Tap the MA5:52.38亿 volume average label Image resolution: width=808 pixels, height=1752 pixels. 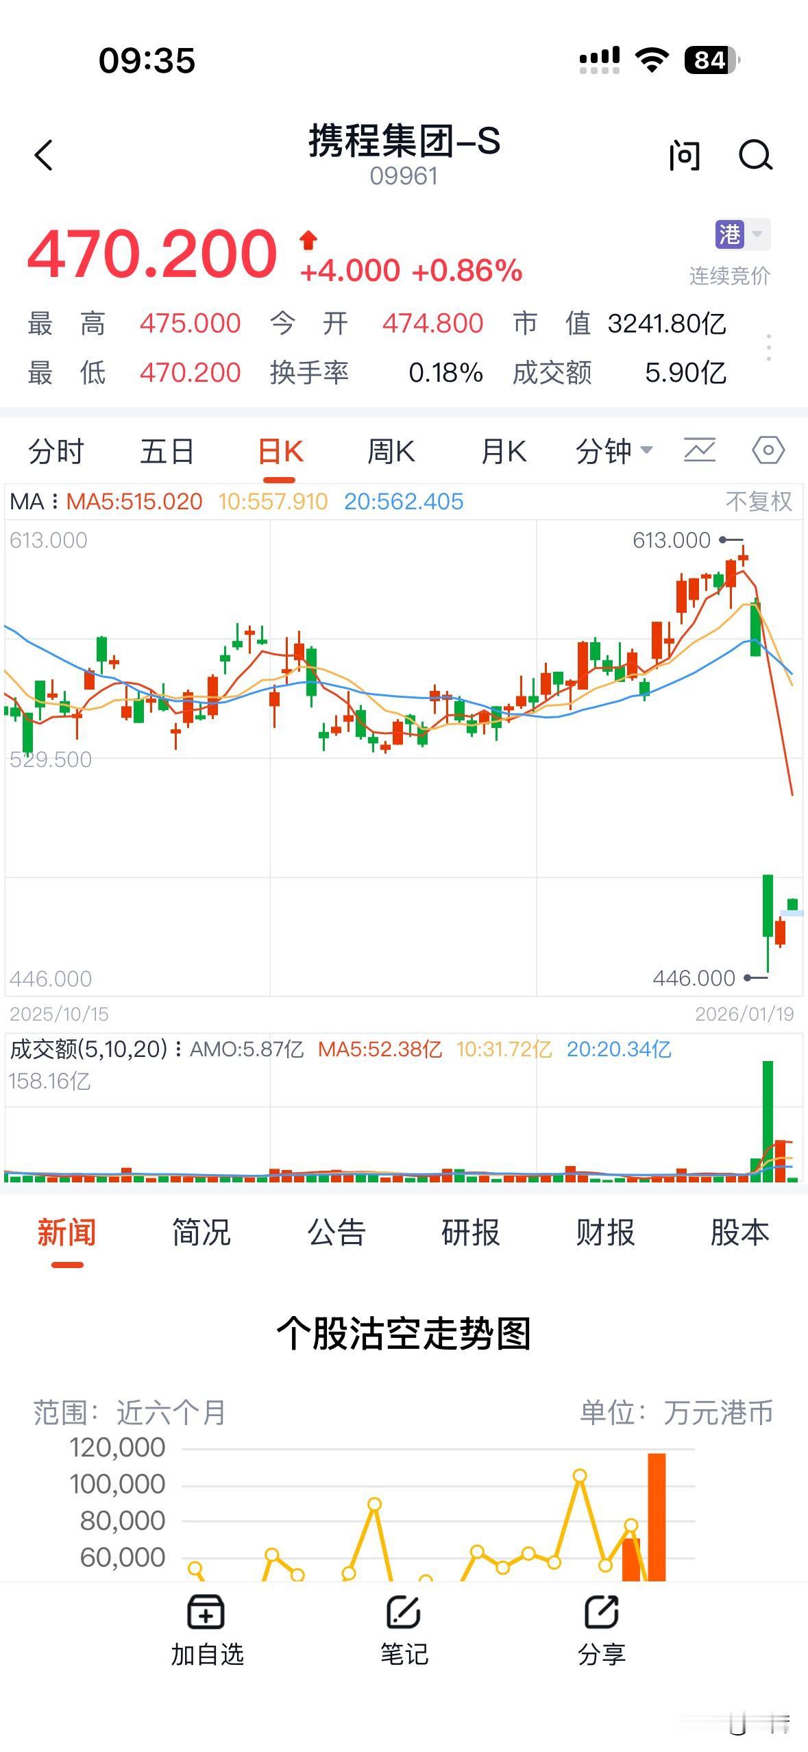(380, 1049)
